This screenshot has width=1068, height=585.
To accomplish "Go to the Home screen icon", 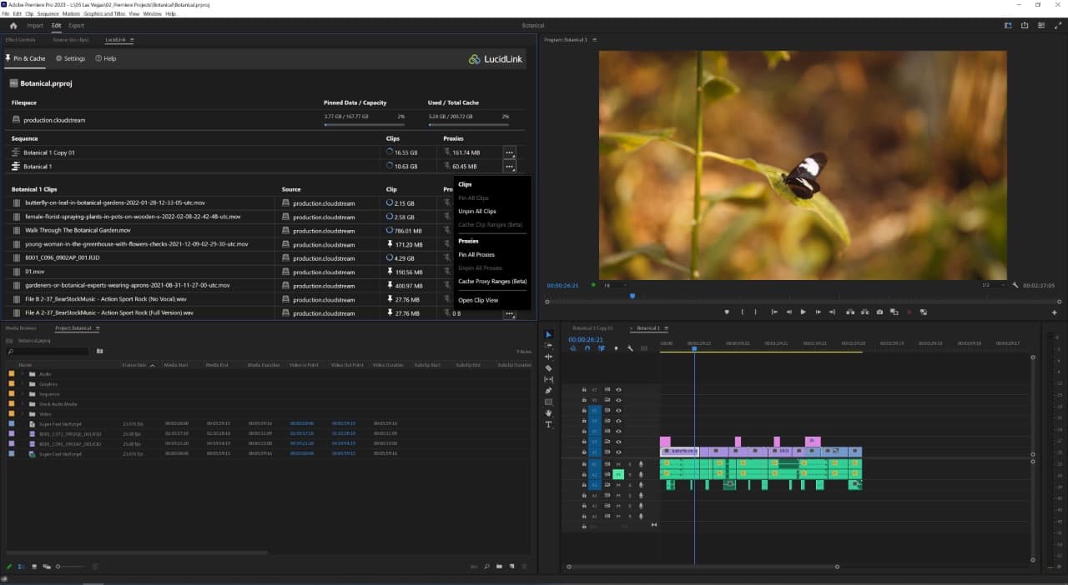I will point(13,26).
